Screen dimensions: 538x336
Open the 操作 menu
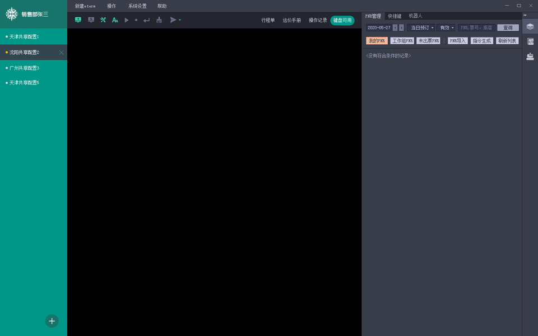(x=112, y=6)
